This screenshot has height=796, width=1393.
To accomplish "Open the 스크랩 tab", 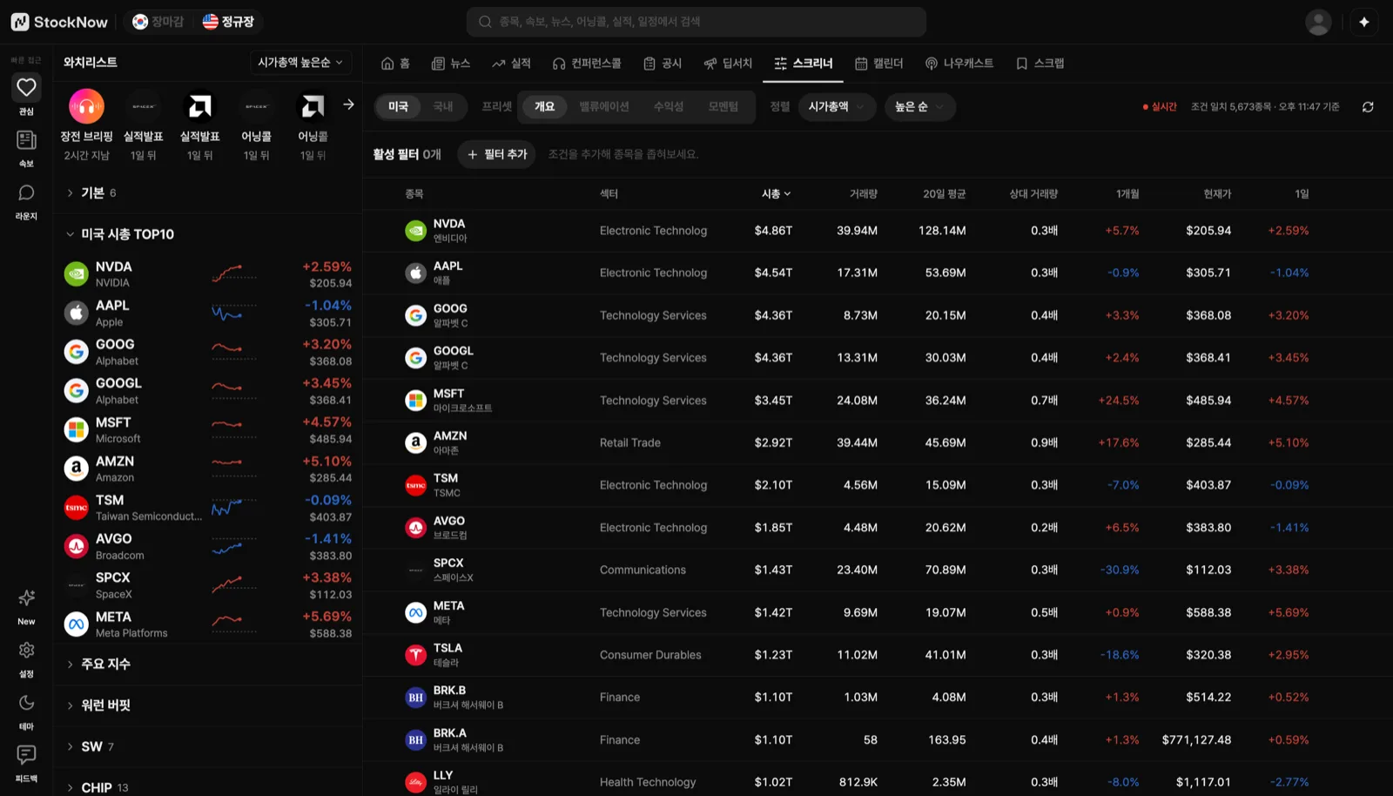I will click(x=1040, y=64).
